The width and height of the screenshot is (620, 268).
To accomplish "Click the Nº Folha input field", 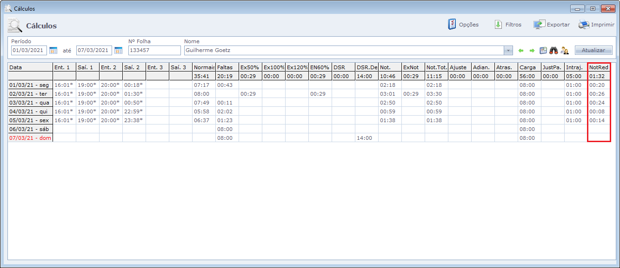I will click(154, 50).
